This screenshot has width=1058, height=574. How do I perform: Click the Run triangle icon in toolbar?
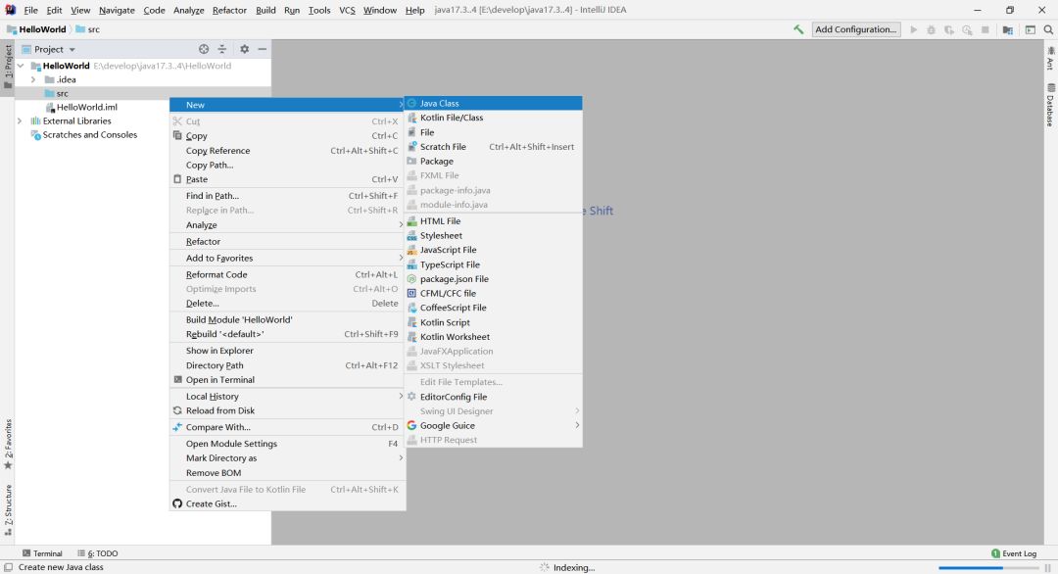point(914,29)
